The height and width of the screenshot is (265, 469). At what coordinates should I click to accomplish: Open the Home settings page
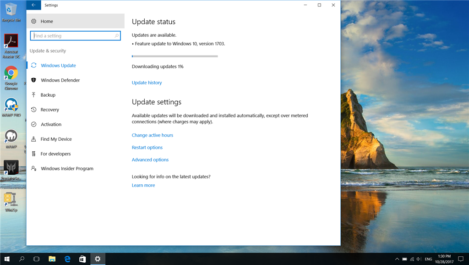pyautogui.click(x=76, y=21)
